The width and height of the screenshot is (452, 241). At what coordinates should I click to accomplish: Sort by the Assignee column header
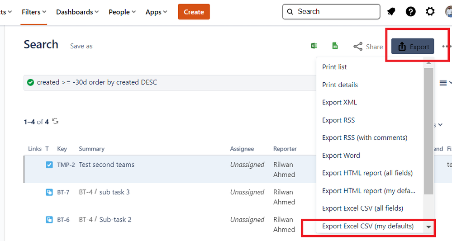(242, 149)
